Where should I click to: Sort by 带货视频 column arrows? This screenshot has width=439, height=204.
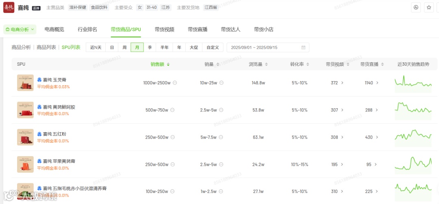pos(348,64)
